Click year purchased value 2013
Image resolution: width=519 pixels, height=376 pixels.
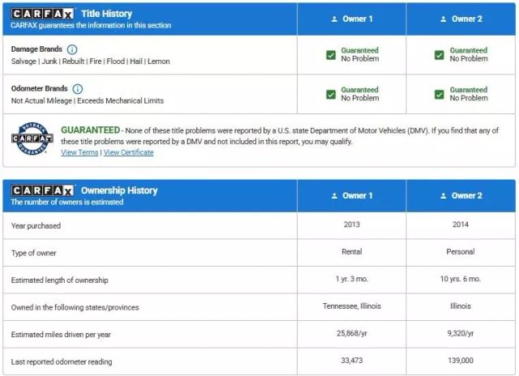(351, 224)
